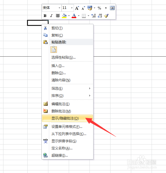The image size is (166, 173).
Task: Click the paste option clipboard icon
Action: click(x=54, y=49)
